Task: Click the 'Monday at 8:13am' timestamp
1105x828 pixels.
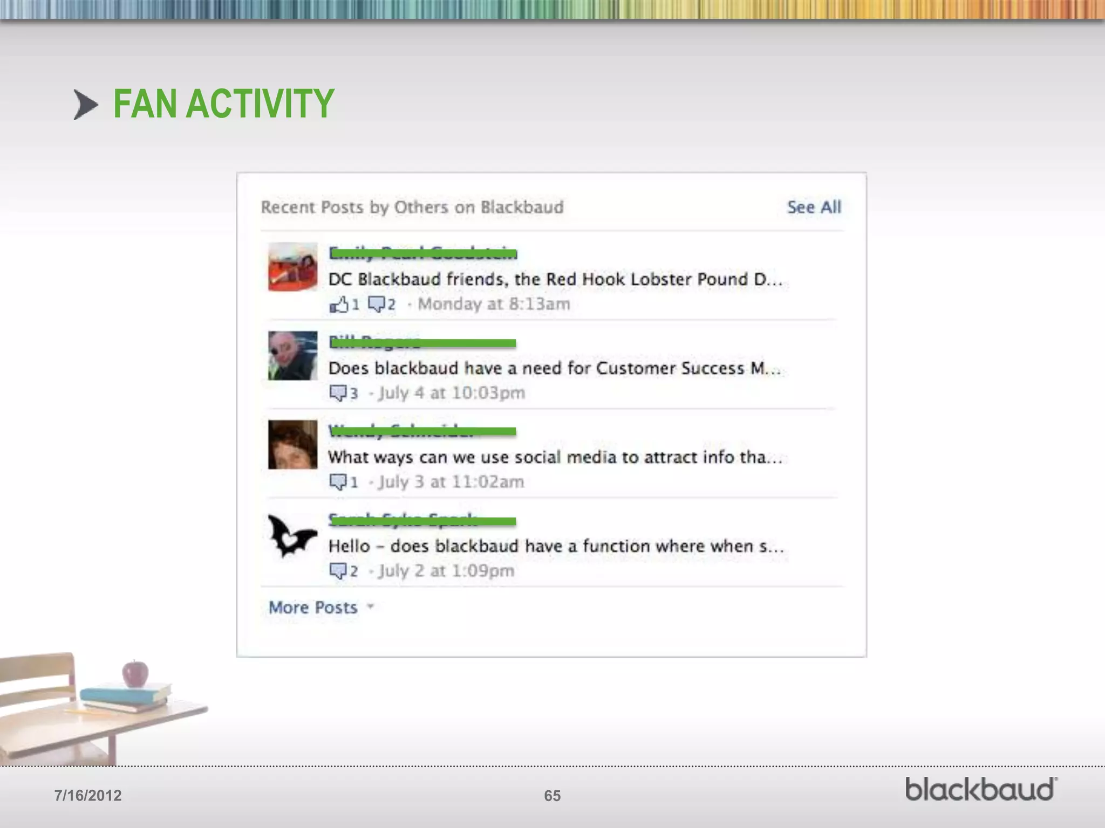Action: click(x=494, y=304)
